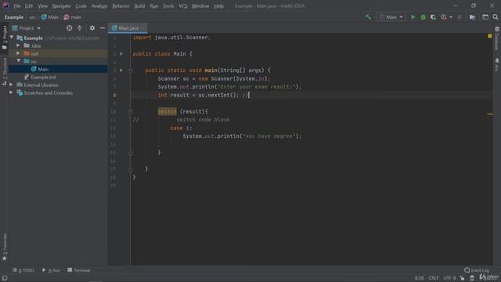The width and height of the screenshot is (501, 282).
Task: Click run gutter icon beside class Main
Action: pos(121,54)
